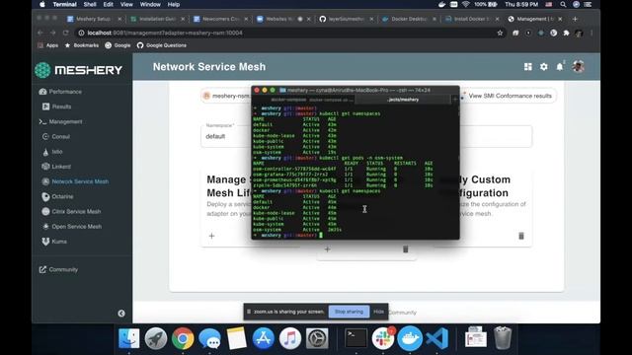Screen dimensions: 632x355
Task: Open Spotlight search in menu bar
Action: [563, 4]
